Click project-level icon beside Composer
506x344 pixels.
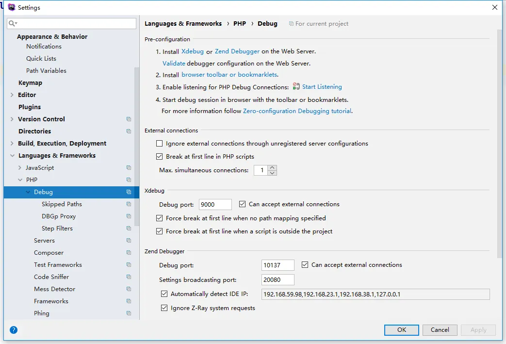pos(129,253)
